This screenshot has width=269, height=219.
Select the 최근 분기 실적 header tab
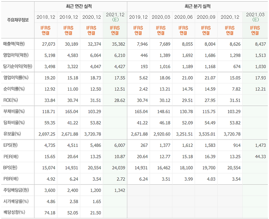[197, 7]
